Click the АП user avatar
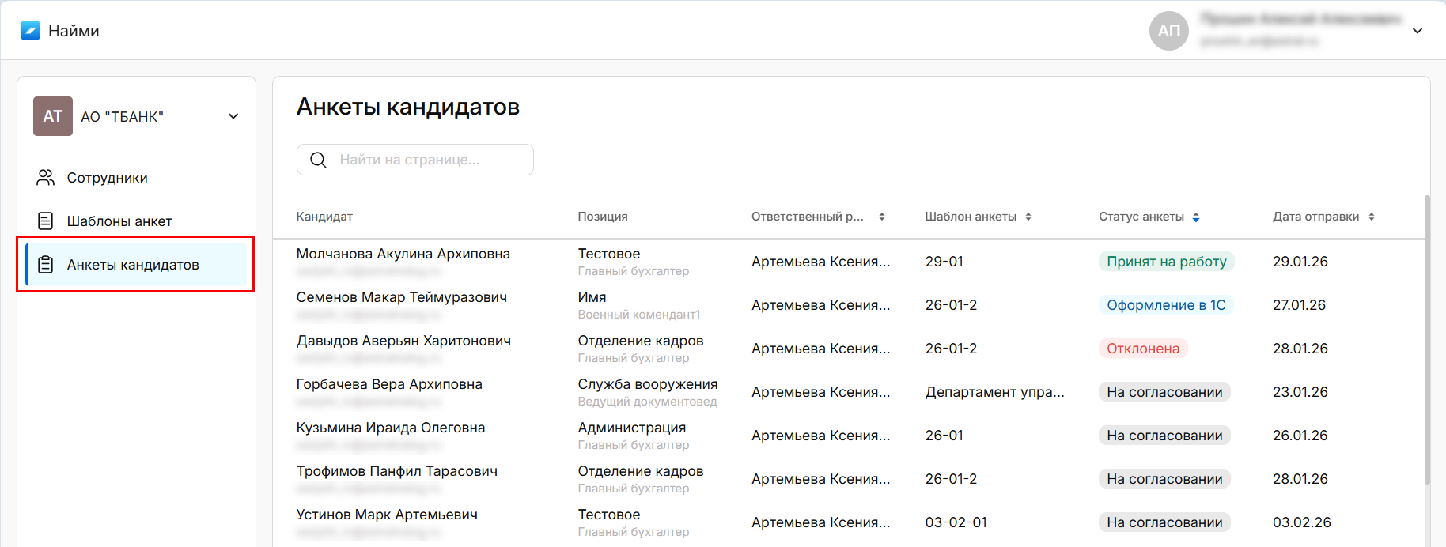 tap(1168, 31)
